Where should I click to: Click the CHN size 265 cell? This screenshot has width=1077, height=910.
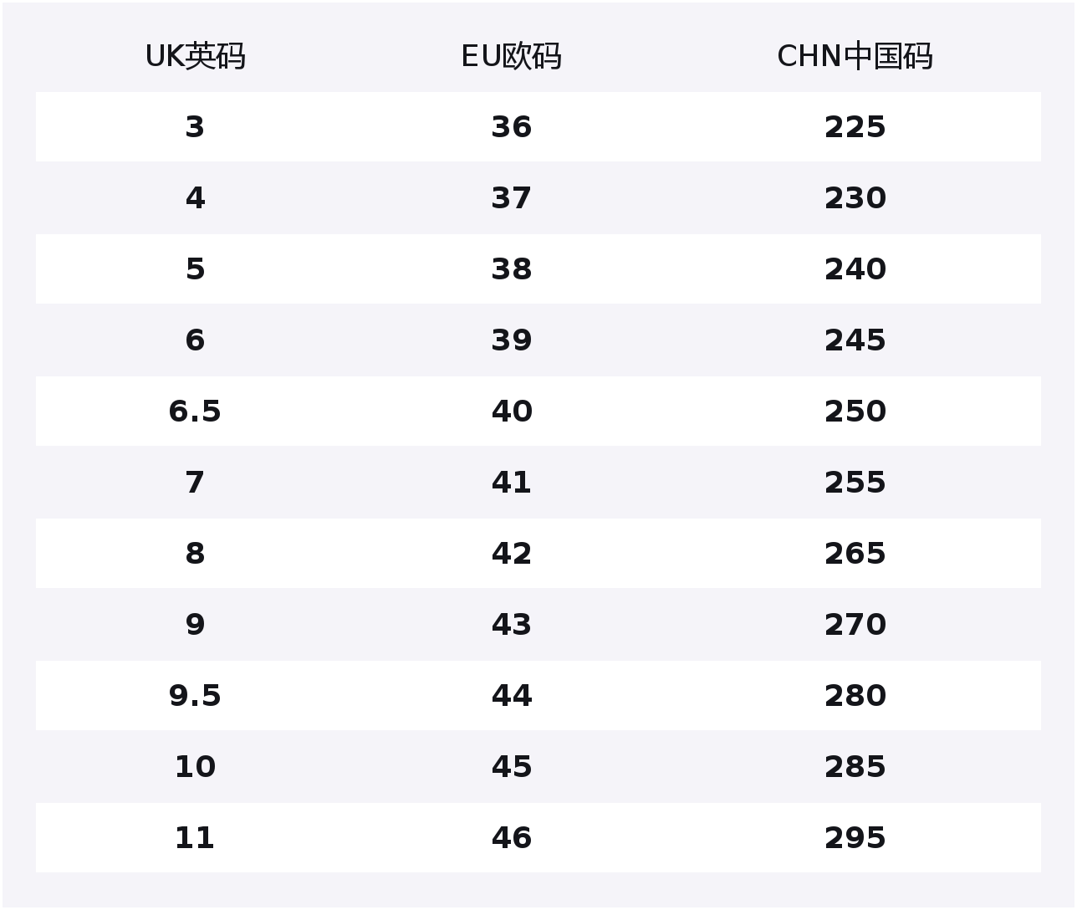(x=855, y=554)
